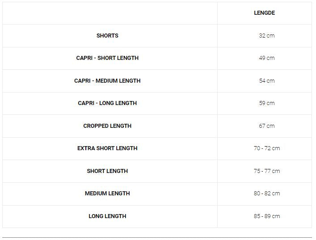Select the CAPRI - LONG LENGTH label

(107, 103)
